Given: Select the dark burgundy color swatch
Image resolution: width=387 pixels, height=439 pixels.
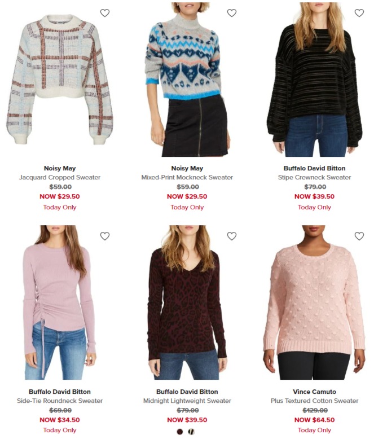Looking at the screenshot, I should (x=180, y=432).
